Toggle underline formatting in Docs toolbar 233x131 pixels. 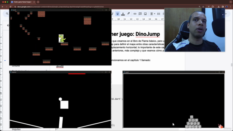click(x=118, y=14)
